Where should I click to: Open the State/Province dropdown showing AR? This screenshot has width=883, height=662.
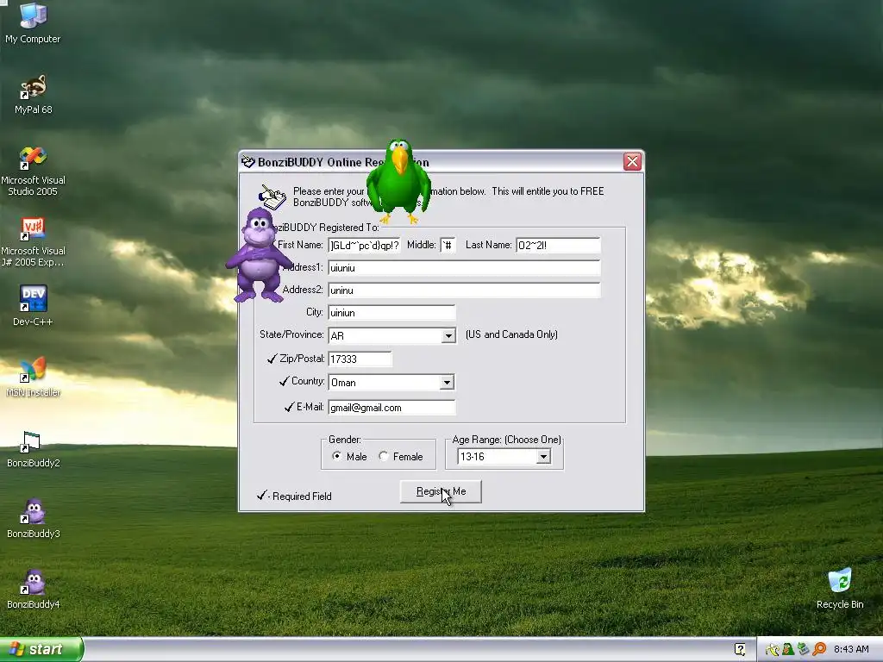tap(448, 335)
